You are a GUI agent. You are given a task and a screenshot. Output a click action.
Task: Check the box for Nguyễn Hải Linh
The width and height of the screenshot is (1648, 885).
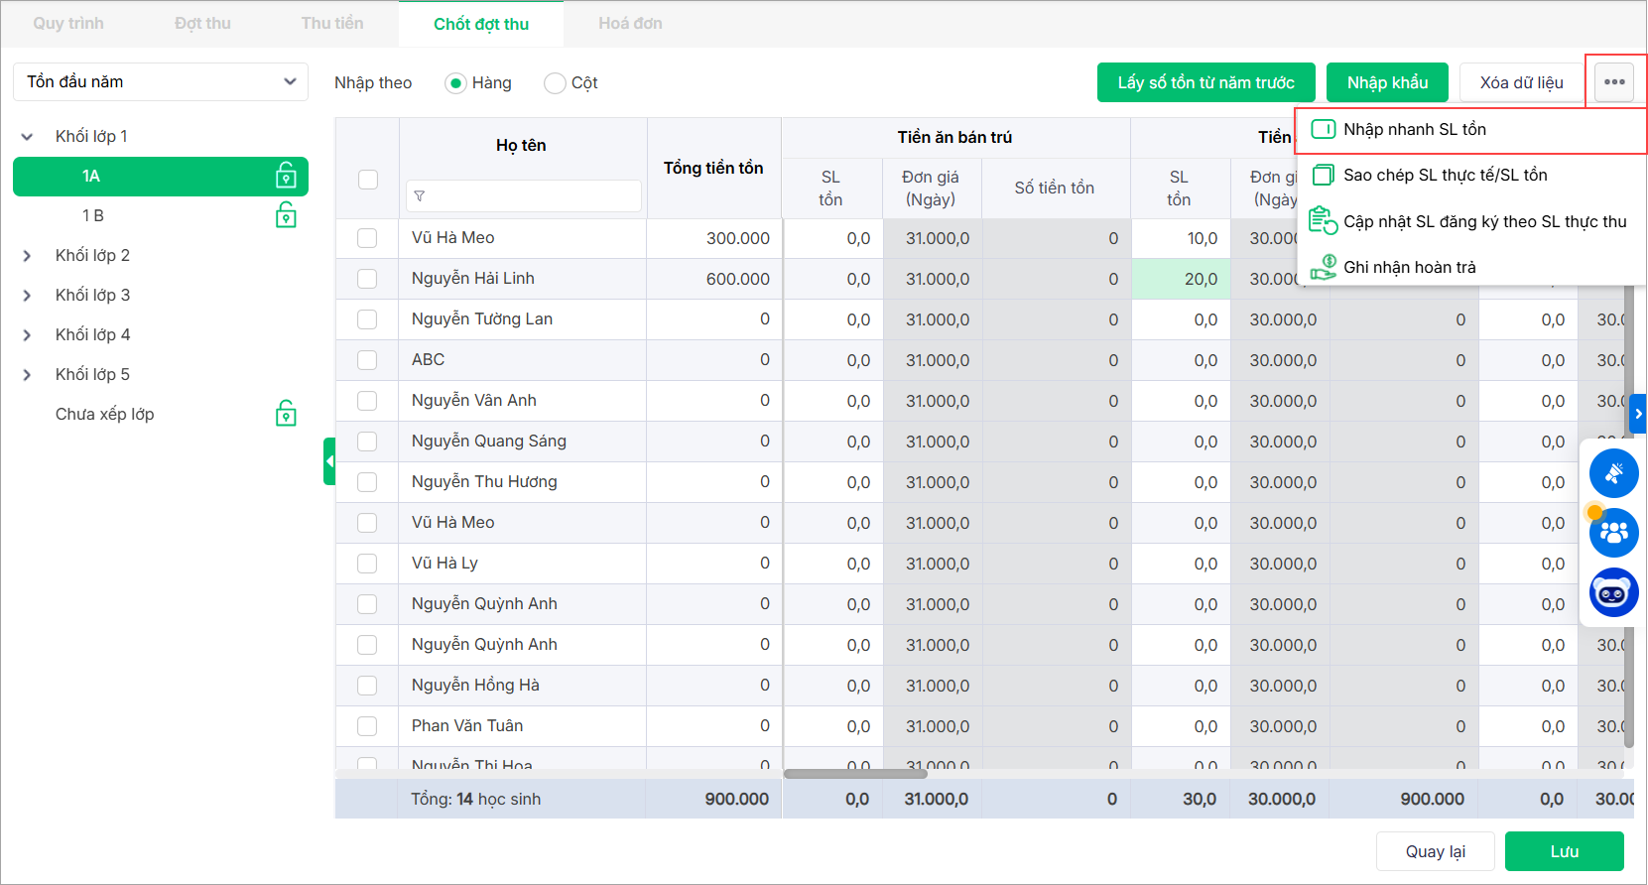(367, 279)
